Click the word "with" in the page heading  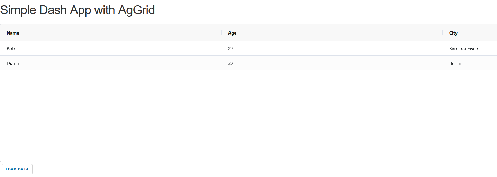coord(105,10)
